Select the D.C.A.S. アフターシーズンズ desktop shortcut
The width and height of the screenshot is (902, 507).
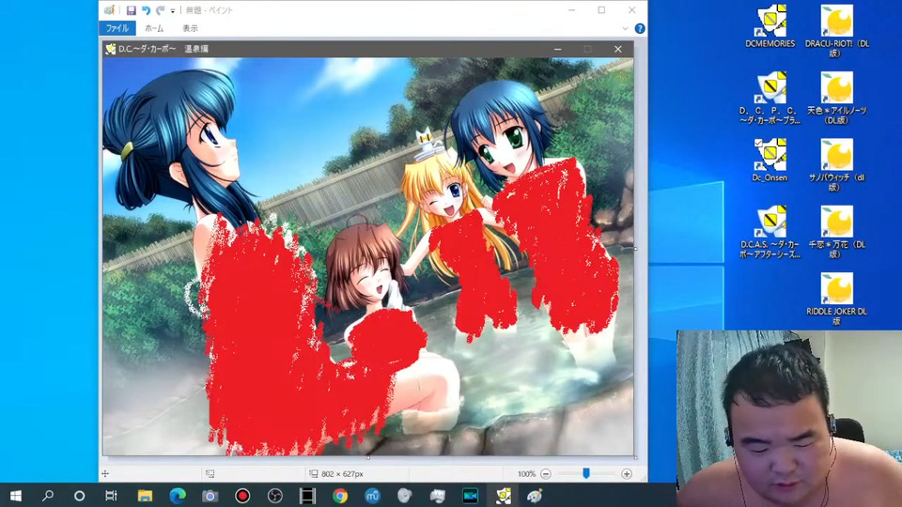coord(770,232)
